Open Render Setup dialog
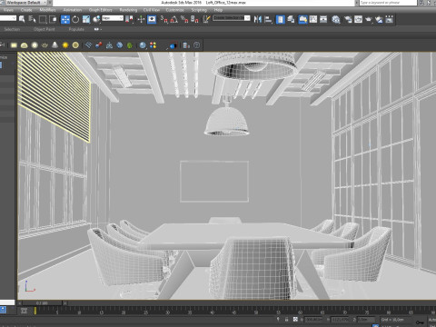This screenshot has height=327, width=436. pos(348,20)
